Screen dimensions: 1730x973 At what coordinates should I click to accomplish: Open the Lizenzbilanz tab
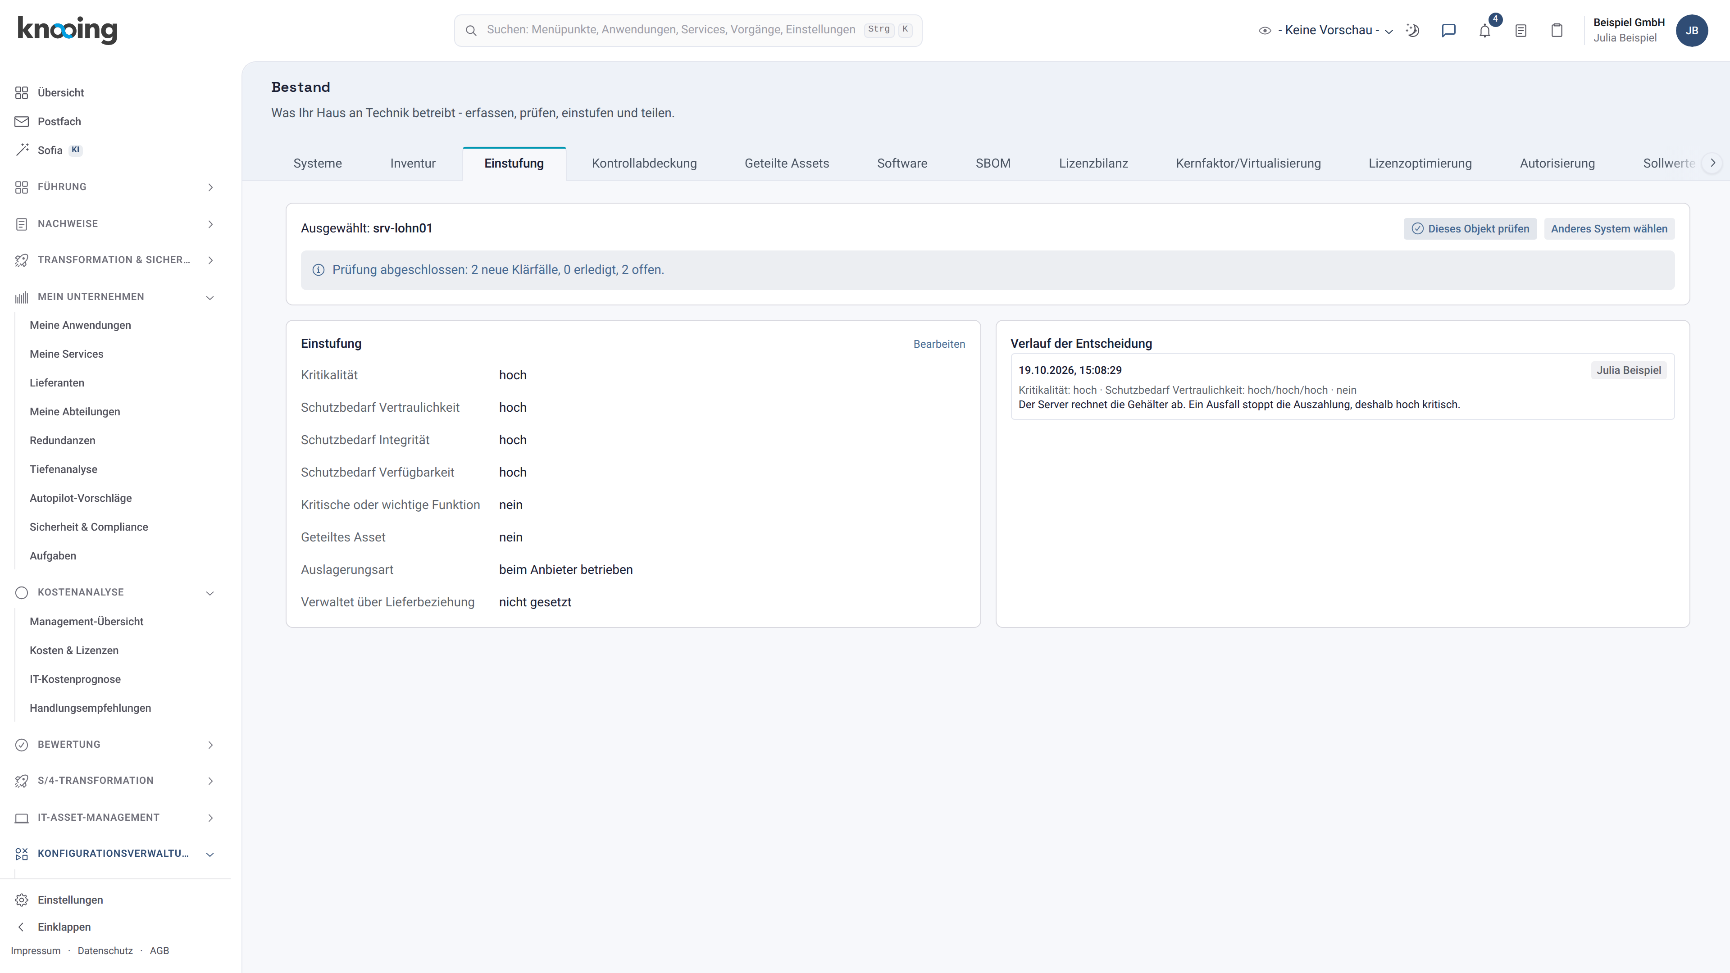1093,163
